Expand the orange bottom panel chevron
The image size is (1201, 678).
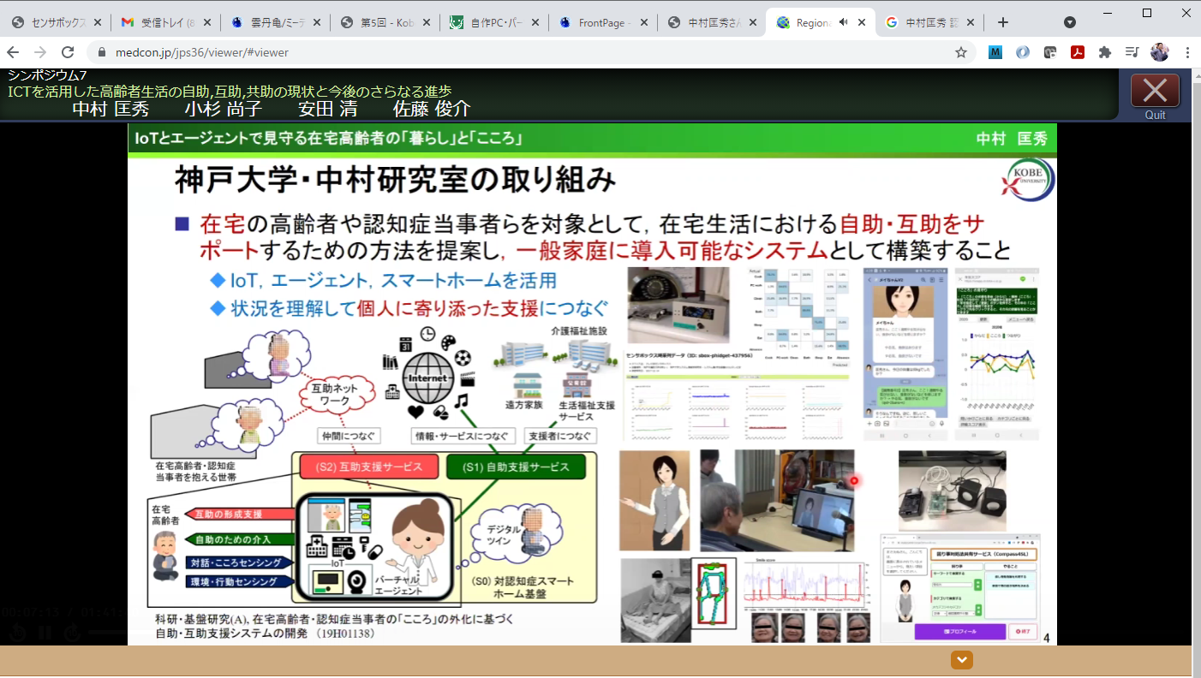(x=962, y=660)
